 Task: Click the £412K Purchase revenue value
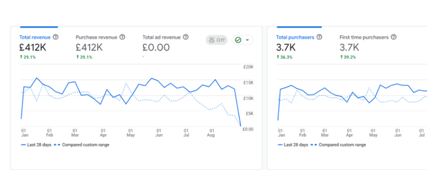coord(89,47)
